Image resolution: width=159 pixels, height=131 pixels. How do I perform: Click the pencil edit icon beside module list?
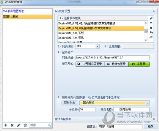[x=151, y=18]
